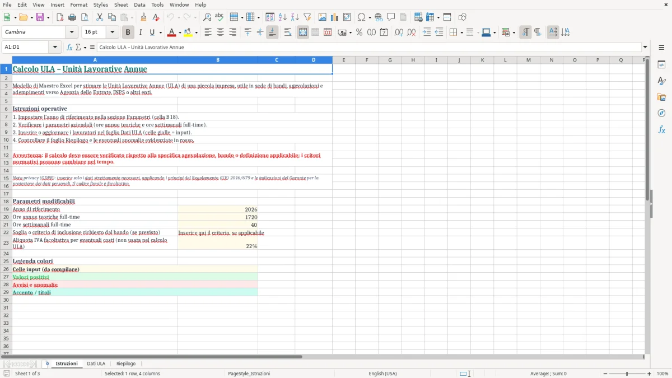672x378 pixels.
Task: Align cell text center horizontally
Action: pos(220,32)
